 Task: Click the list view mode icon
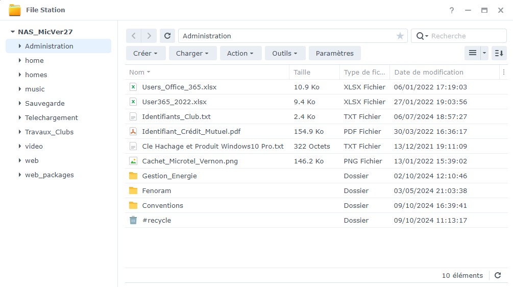[x=472, y=53]
